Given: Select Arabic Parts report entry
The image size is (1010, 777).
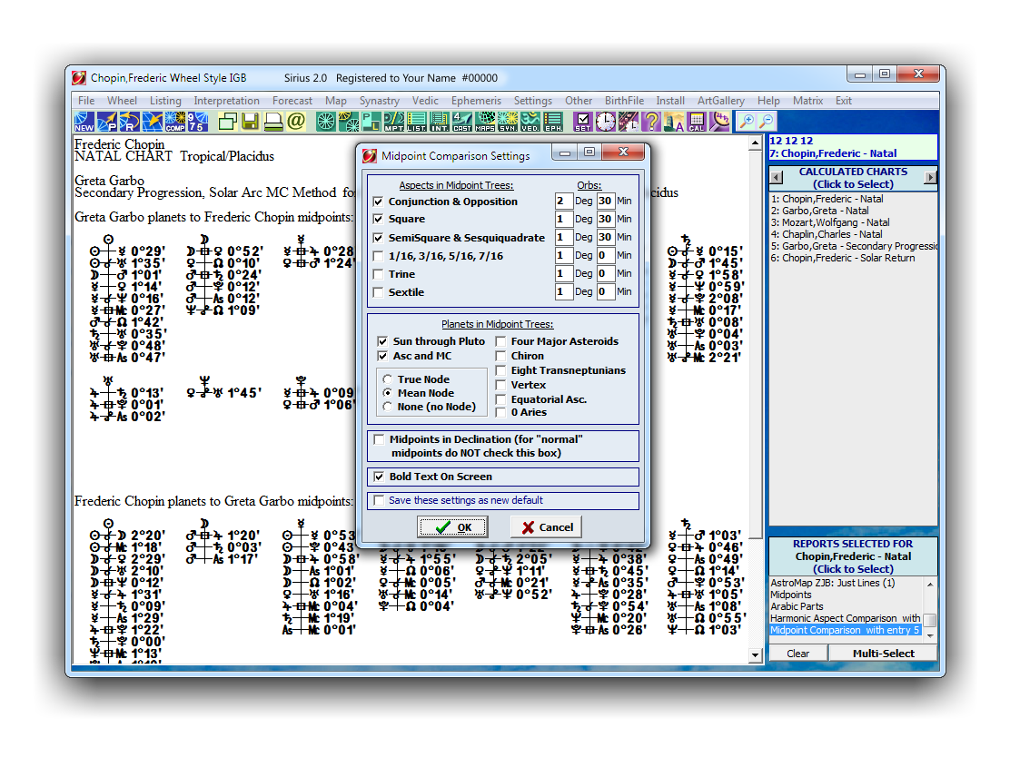Looking at the screenshot, I should pos(797,606).
